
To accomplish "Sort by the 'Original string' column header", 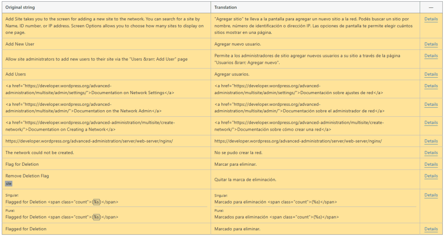I will [20, 7].
